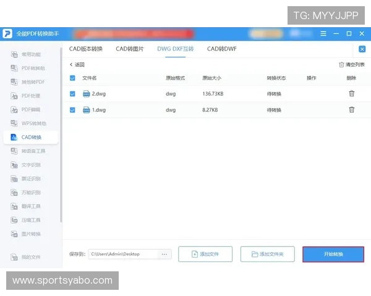
Task: Switch to the CAD转图片 tab
Action: pos(130,49)
